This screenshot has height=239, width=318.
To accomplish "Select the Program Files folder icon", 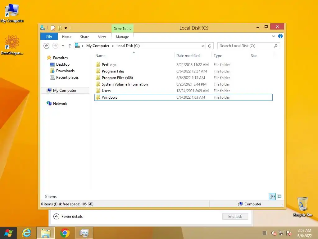I will (x=98, y=71).
